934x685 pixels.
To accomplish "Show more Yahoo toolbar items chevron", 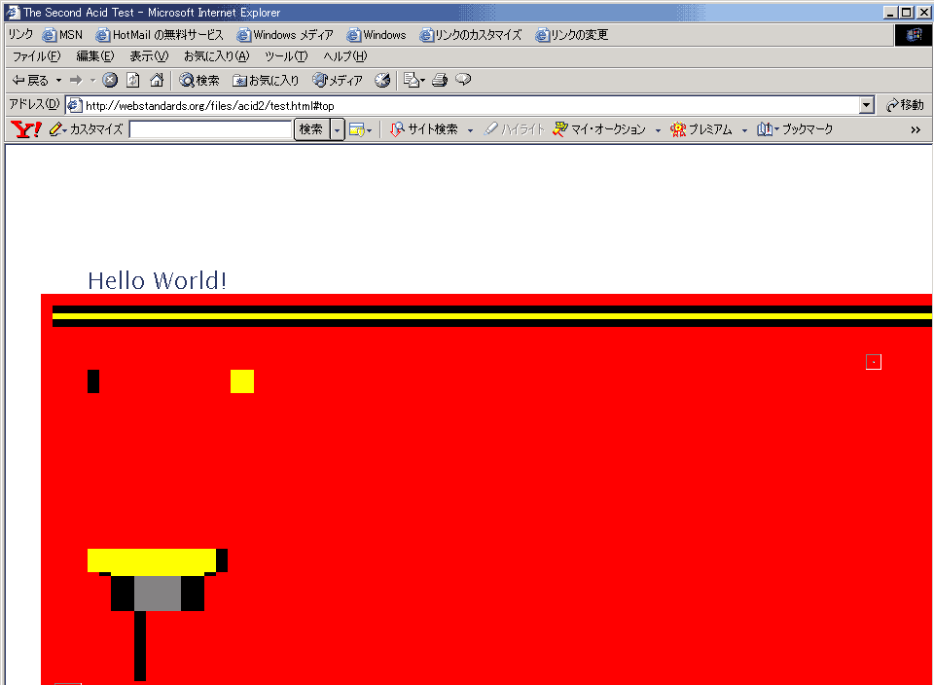I will click(x=916, y=129).
